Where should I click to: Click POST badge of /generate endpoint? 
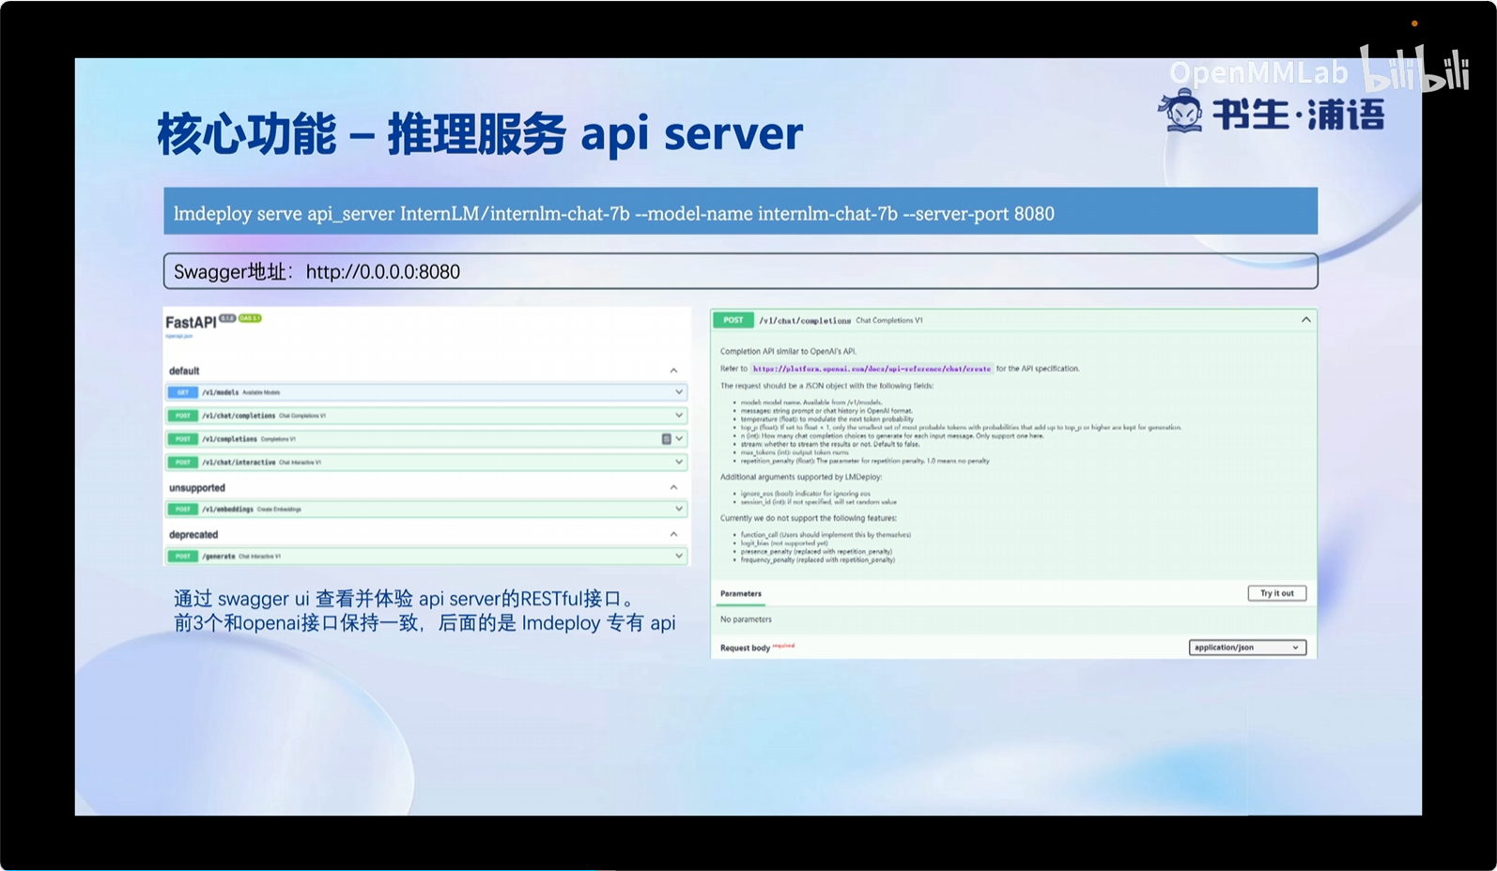coord(183,557)
